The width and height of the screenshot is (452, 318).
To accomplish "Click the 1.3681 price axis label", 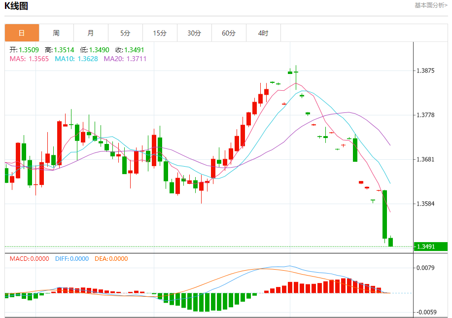I will (x=425, y=159).
